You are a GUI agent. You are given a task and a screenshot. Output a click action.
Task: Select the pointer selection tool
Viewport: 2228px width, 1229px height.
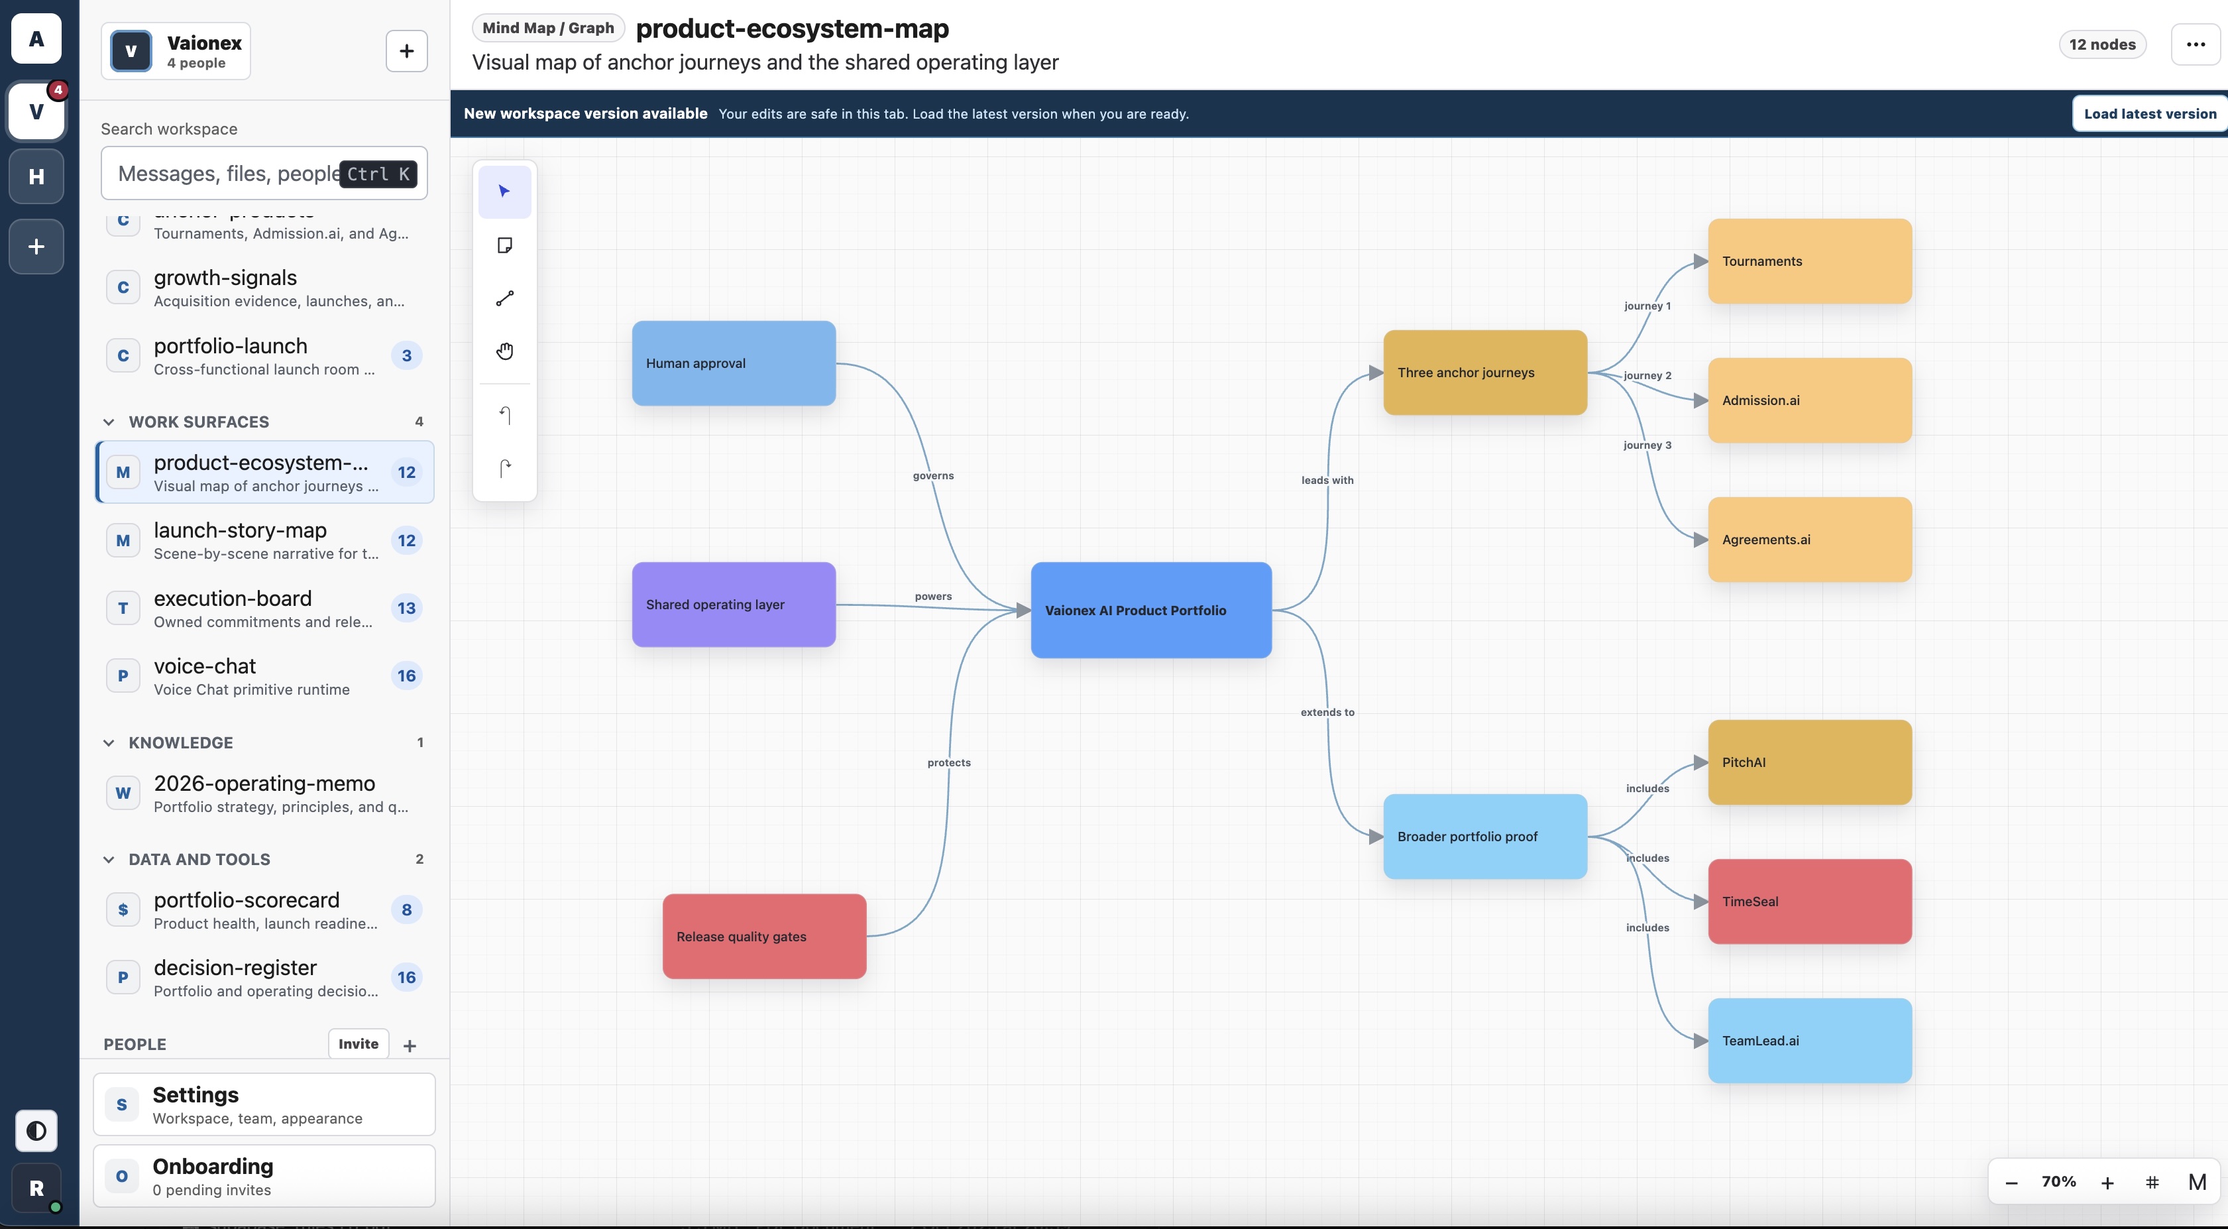tap(504, 191)
